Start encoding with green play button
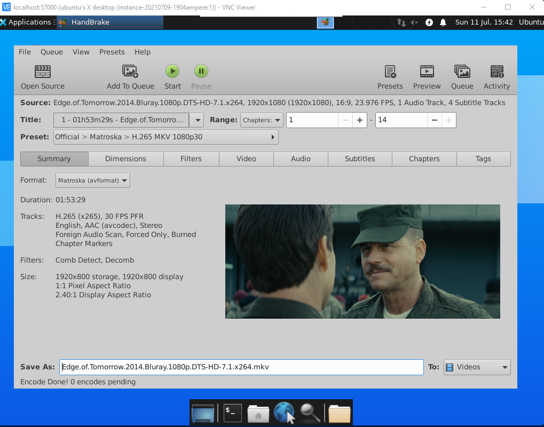The height and width of the screenshot is (427, 544). (x=172, y=71)
